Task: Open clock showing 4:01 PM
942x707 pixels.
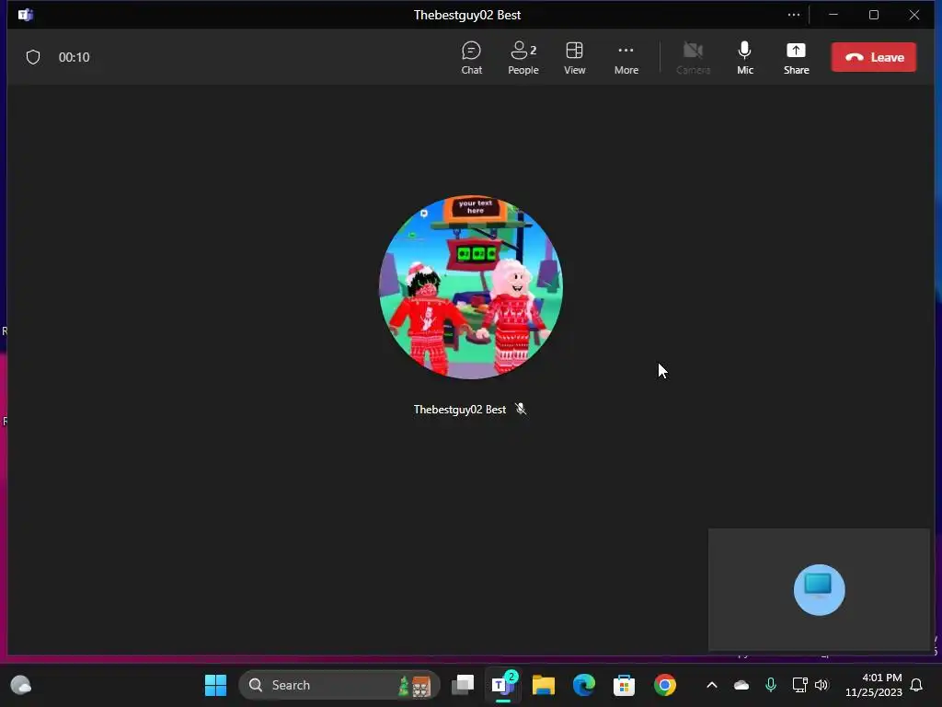Action: 874,685
